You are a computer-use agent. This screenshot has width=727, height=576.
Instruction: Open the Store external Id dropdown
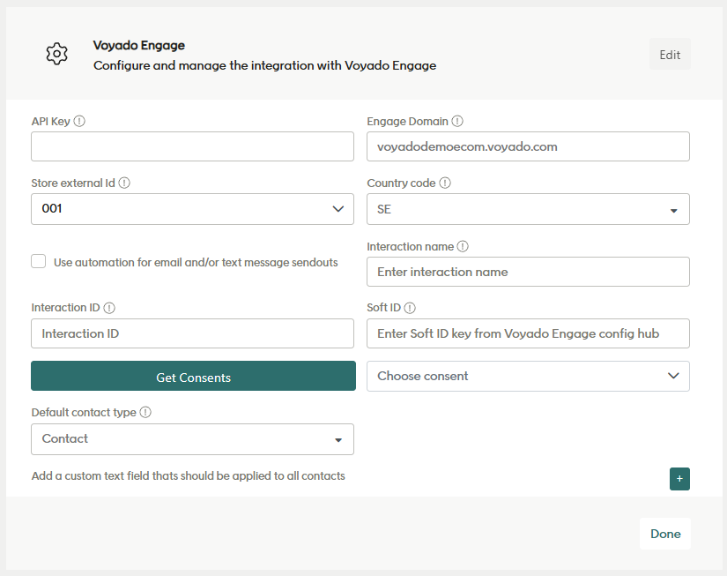coord(338,209)
